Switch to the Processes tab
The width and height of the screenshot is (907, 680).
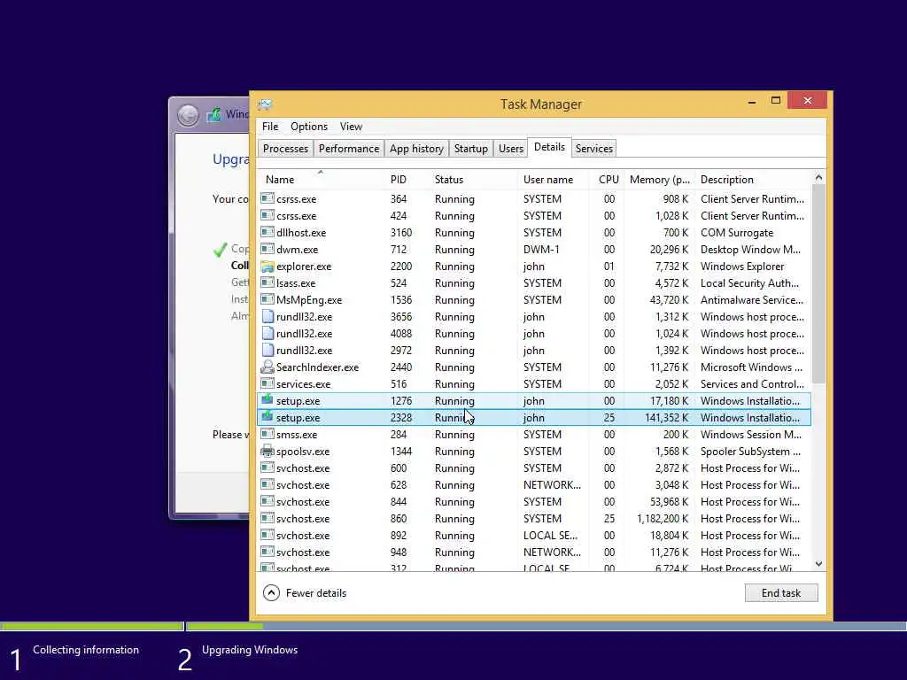tap(285, 149)
